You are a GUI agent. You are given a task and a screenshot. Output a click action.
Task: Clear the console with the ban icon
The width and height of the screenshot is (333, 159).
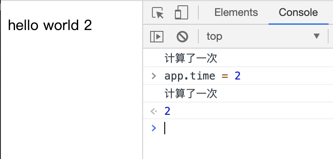pyautogui.click(x=182, y=37)
